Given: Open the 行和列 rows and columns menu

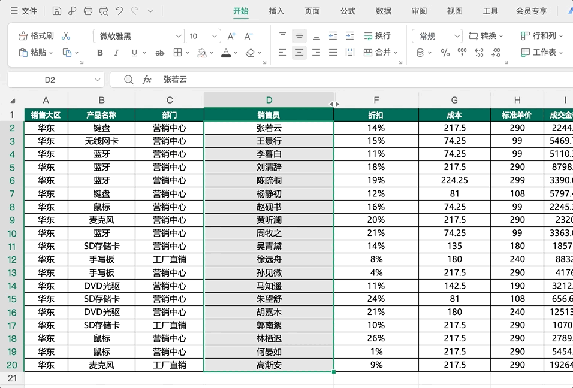Looking at the screenshot, I should [x=542, y=36].
